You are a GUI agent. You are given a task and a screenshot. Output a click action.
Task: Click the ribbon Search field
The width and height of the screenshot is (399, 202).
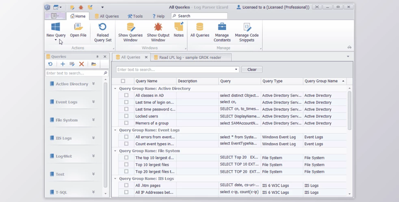tap(199, 16)
